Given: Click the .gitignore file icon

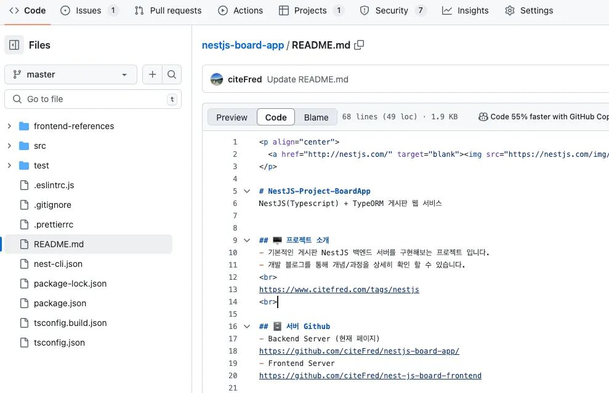Looking at the screenshot, I should [x=24, y=205].
